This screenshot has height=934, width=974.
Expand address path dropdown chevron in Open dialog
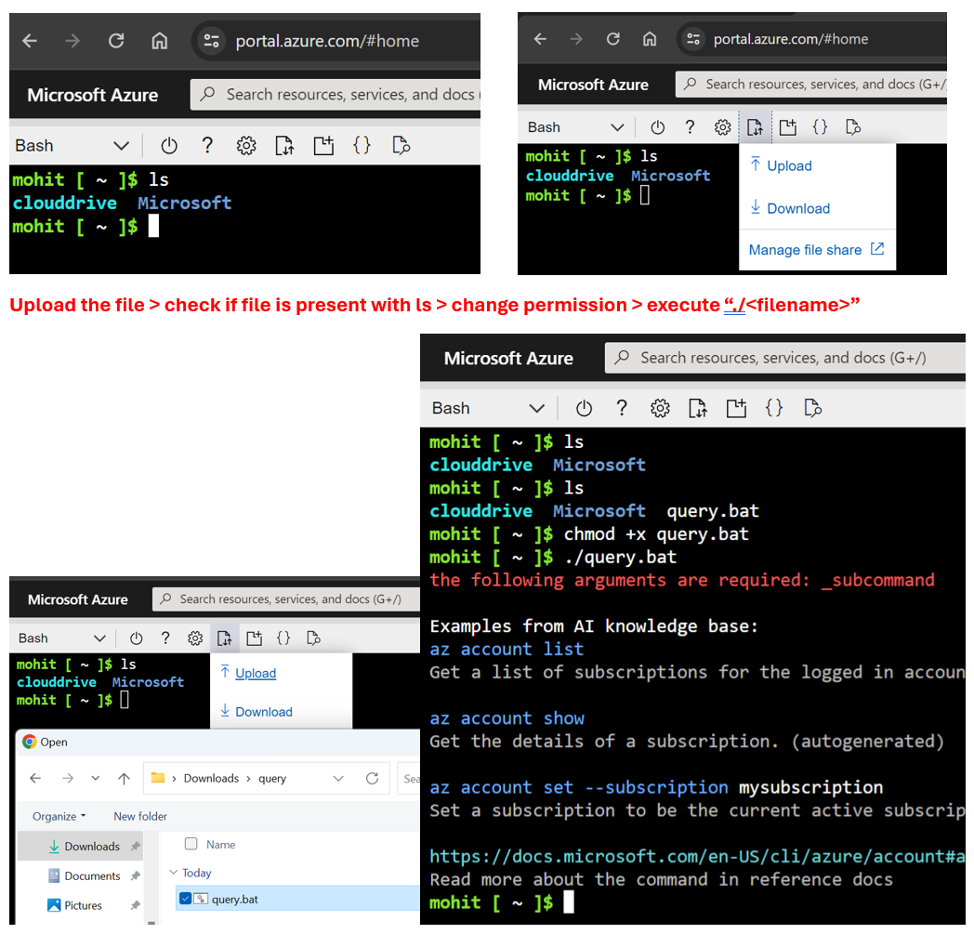[338, 778]
